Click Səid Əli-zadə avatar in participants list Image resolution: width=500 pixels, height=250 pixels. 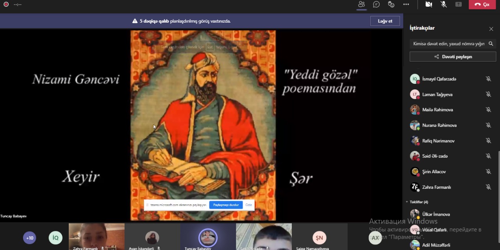point(415,156)
